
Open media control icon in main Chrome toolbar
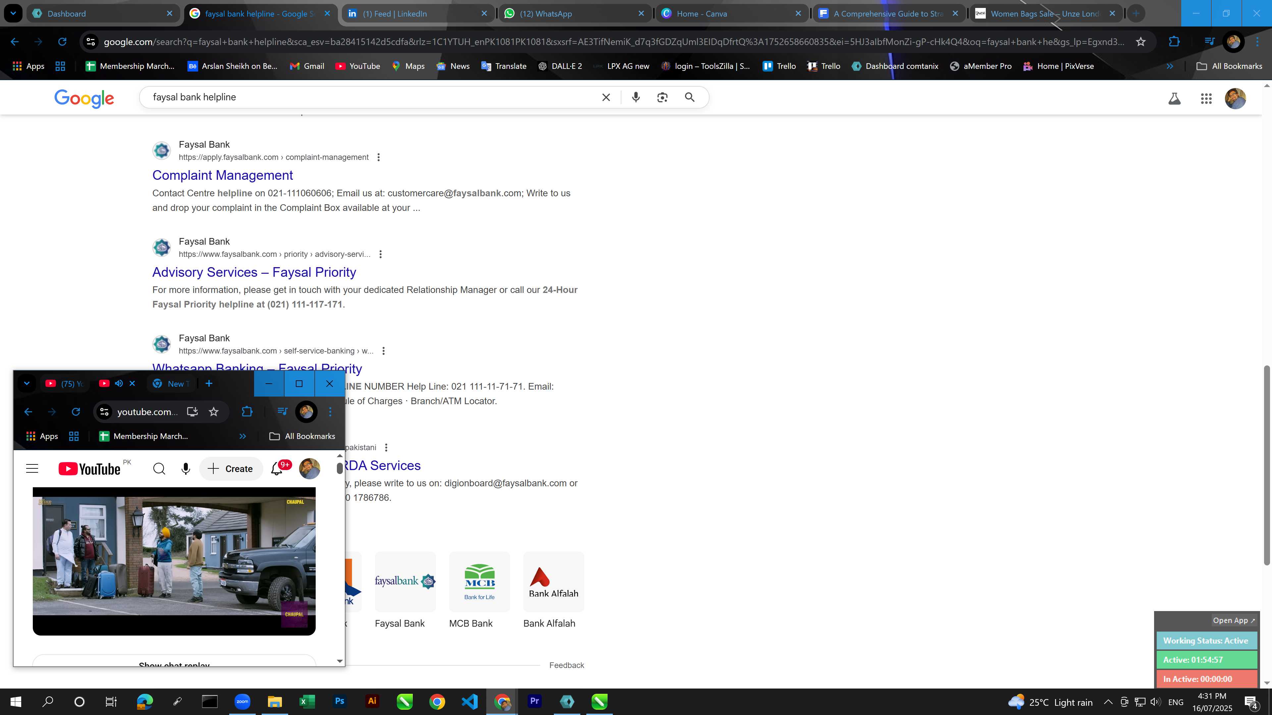coord(1209,42)
